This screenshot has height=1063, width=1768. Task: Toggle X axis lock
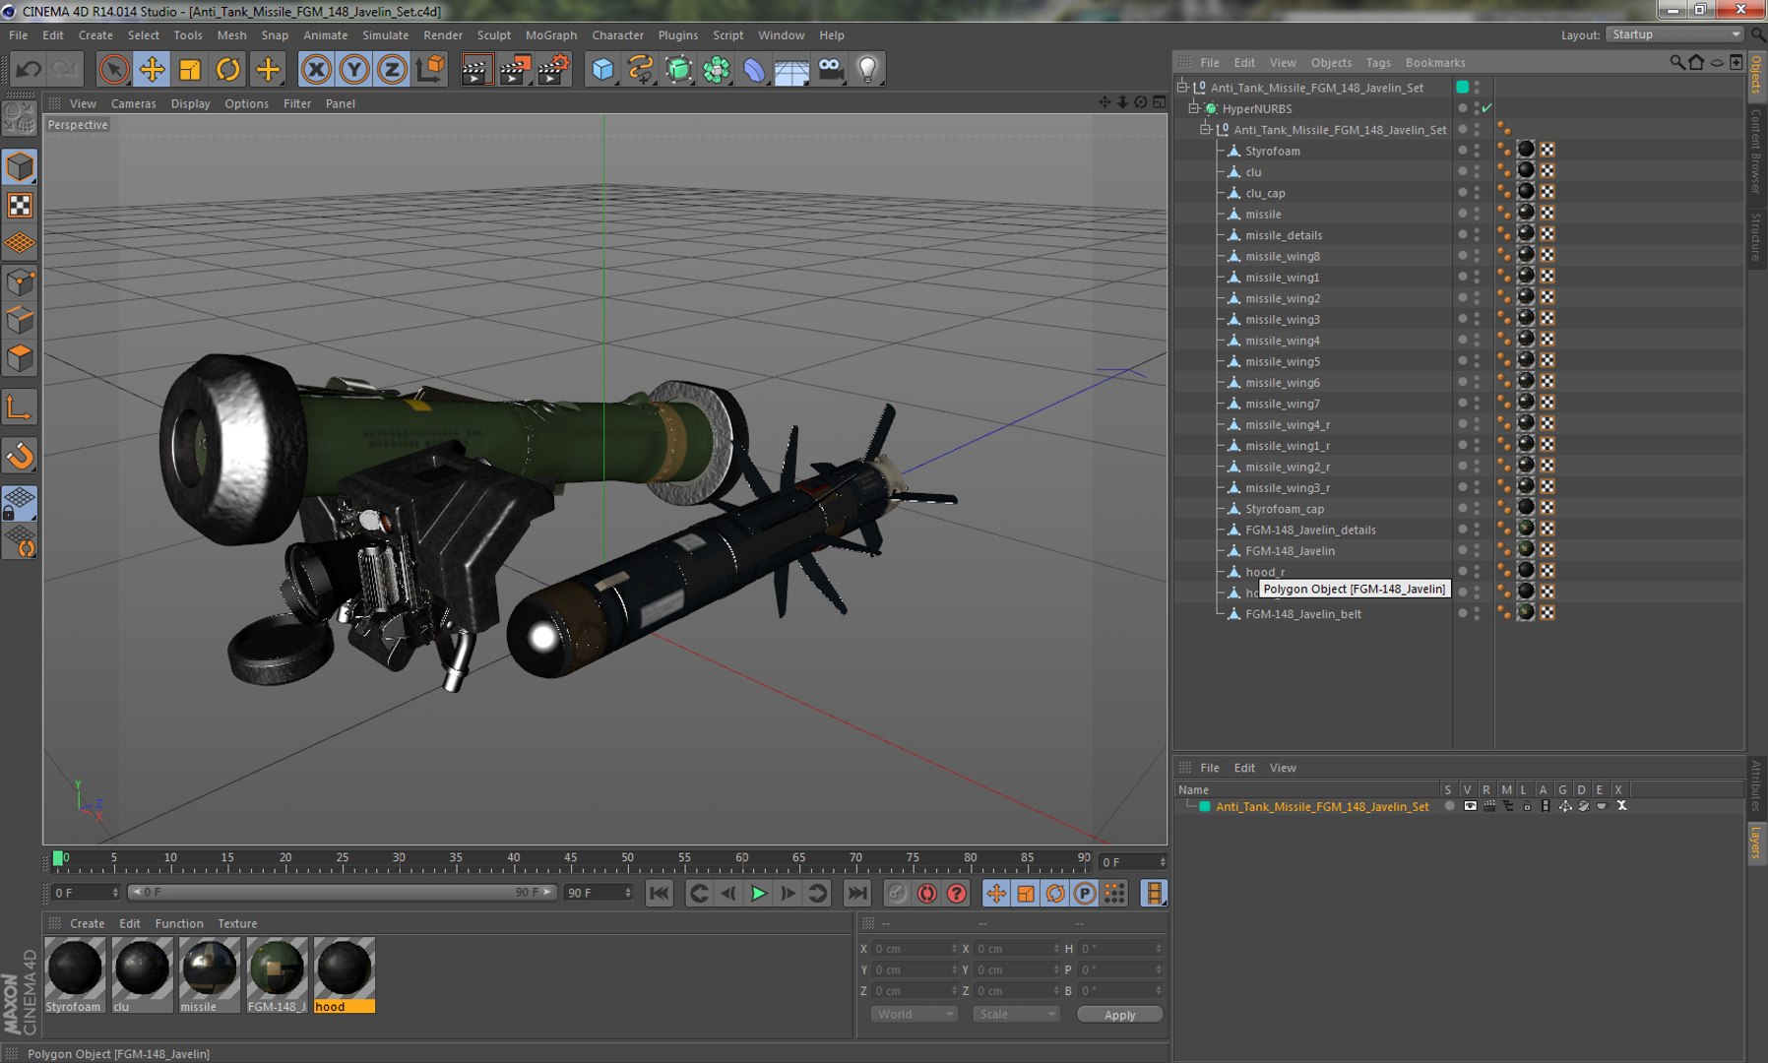click(316, 69)
